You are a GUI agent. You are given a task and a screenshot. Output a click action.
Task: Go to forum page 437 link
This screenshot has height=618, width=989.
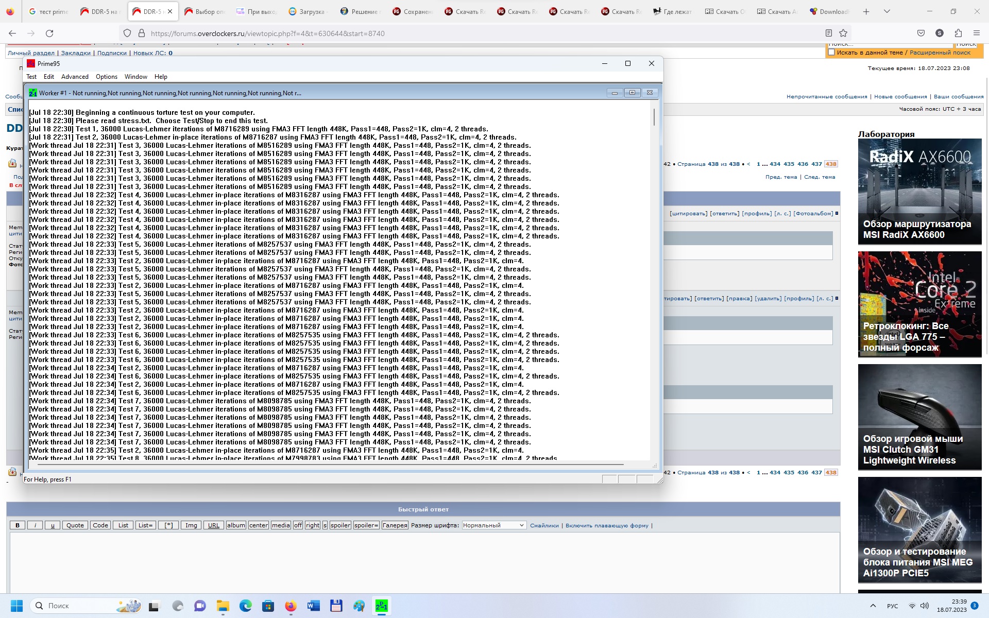[x=816, y=164]
